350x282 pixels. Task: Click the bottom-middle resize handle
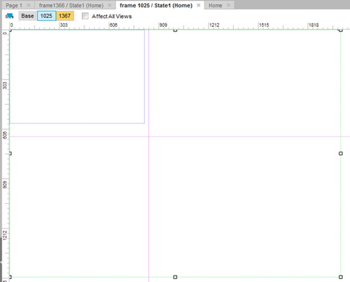pyautogui.click(x=175, y=277)
